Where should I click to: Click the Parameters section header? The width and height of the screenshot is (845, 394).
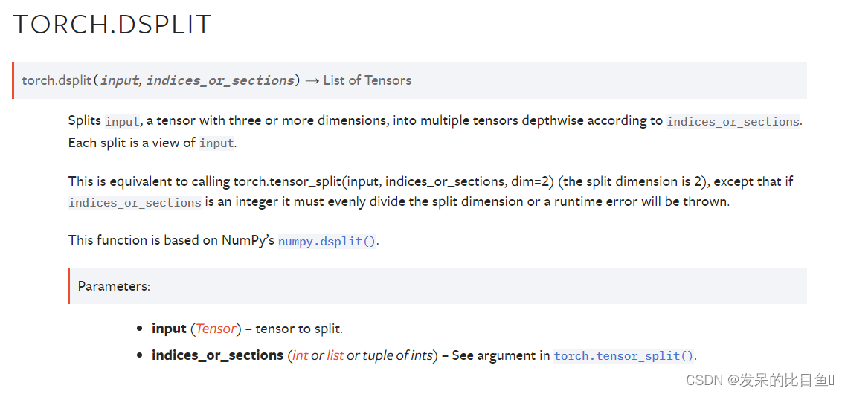click(115, 286)
